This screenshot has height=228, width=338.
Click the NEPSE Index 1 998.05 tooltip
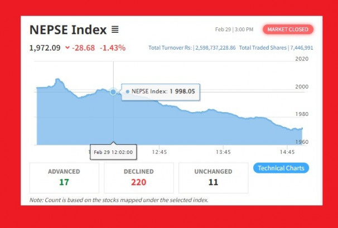pos(160,91)
